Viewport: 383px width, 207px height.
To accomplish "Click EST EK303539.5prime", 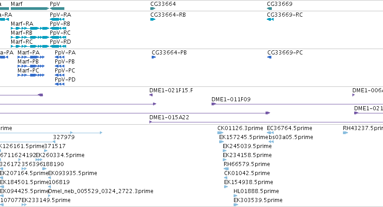I will (x=236, y=205).
